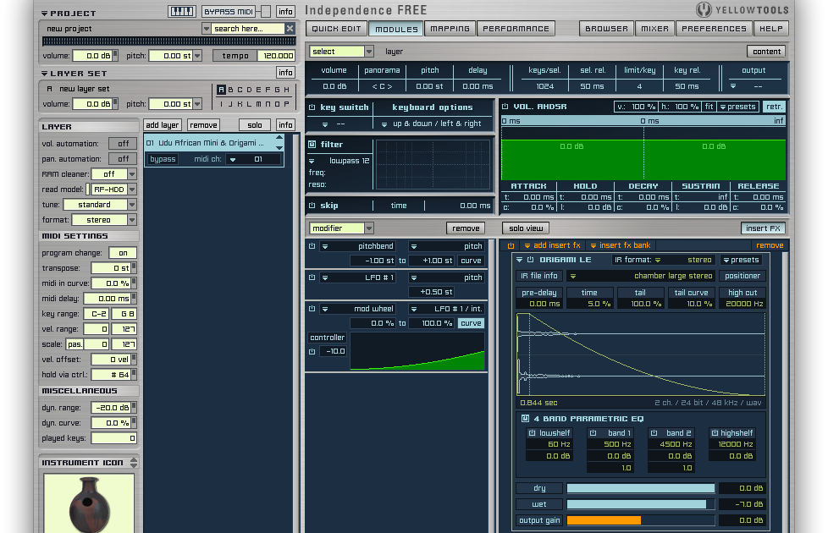Click the search here field
Viewport: 828px width, 533px height.
(x=248, y=29)
